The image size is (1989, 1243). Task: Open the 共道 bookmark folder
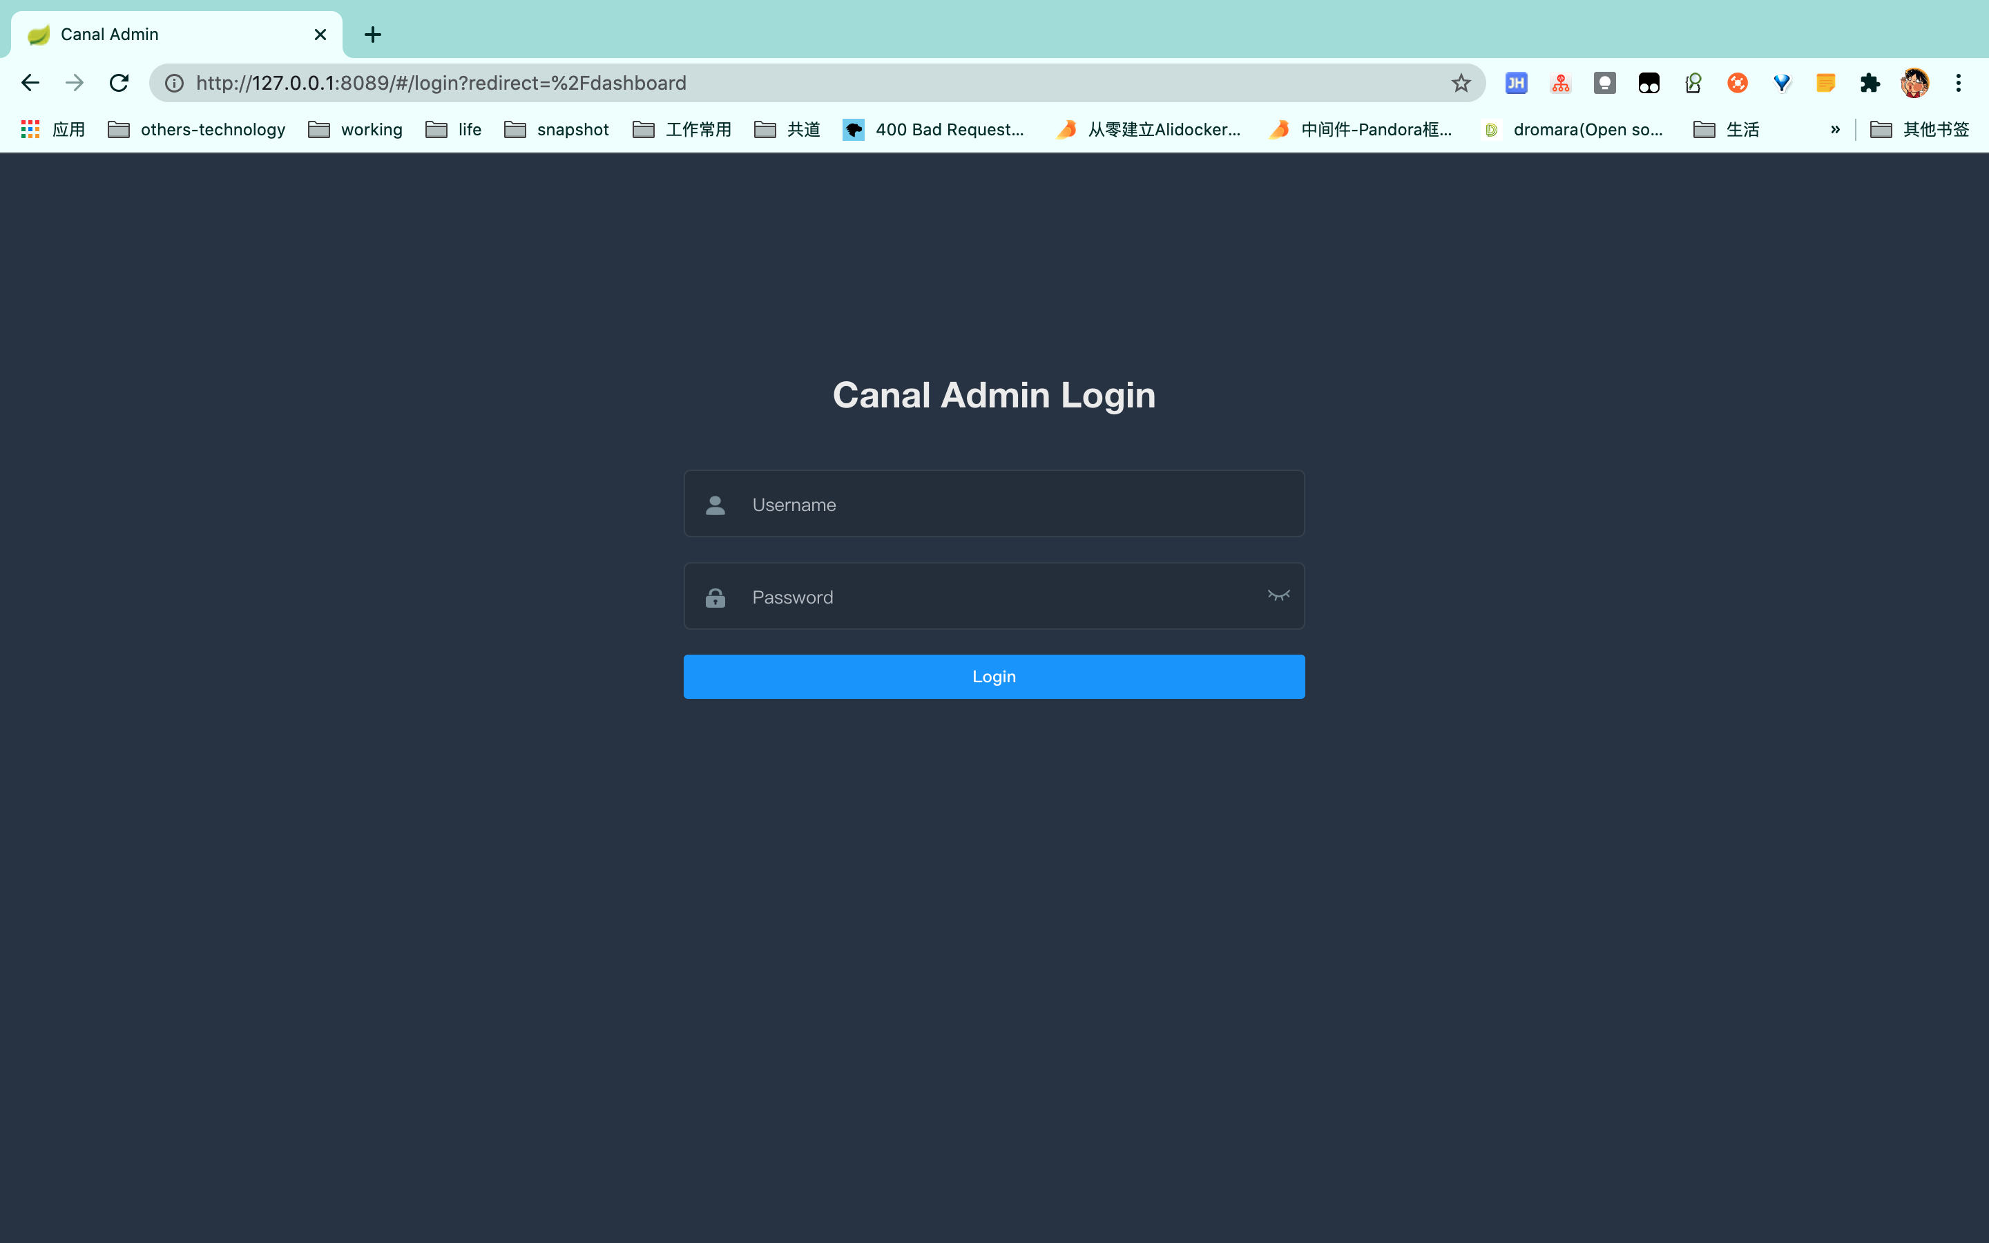click(787, 129)
